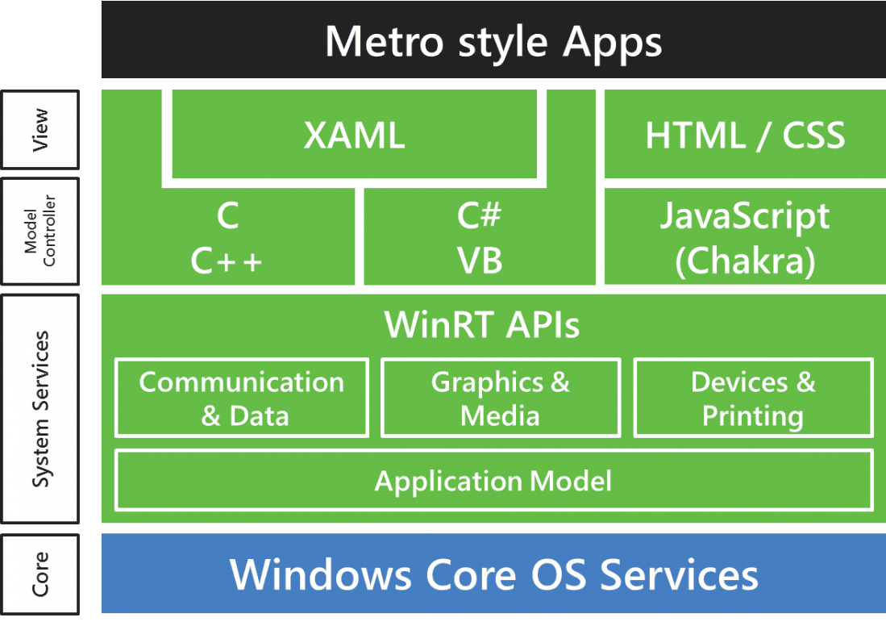
Task: Click the System Services layer label
Action: point(40,409)
